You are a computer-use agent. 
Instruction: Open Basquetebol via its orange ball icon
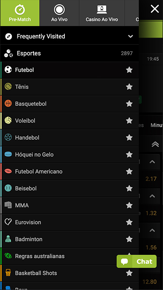pos(8,103)
